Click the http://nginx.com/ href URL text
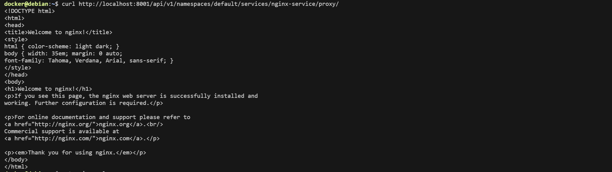 (63, 138)
